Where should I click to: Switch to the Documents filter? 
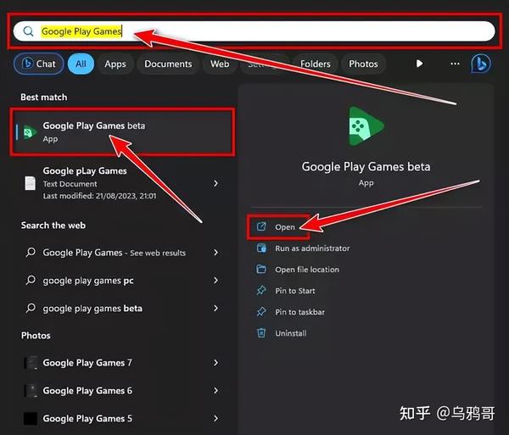tap(168, 64)
